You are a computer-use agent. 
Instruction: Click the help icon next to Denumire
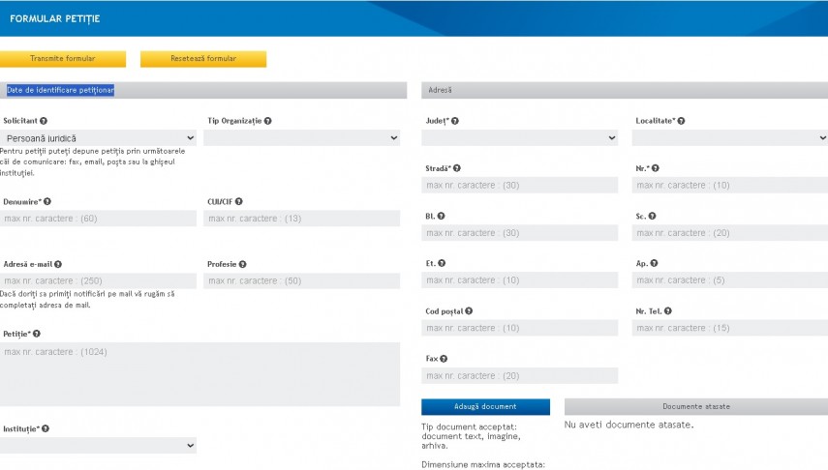pos(47,201)
